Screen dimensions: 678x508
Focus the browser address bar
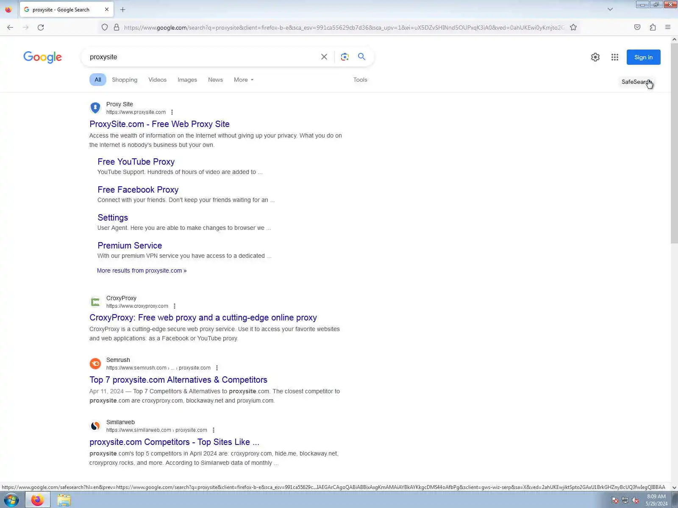pyautogui.click(x=343, y=28)
